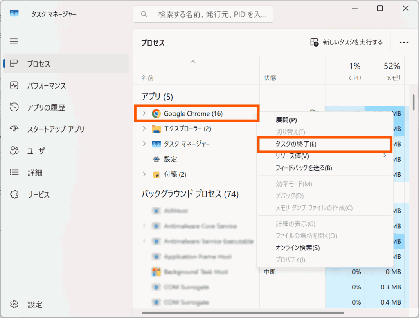The image size is (419, 318).
Task: Switch to the ユーザー sidebar tab
Action: click(66, 151)
